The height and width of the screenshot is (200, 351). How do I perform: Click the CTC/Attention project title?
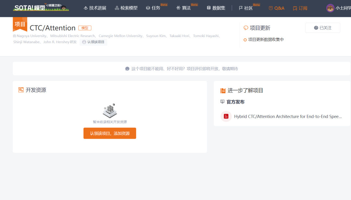53,28
